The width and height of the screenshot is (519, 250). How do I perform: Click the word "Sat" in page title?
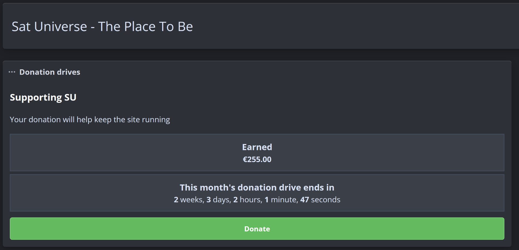21,26
